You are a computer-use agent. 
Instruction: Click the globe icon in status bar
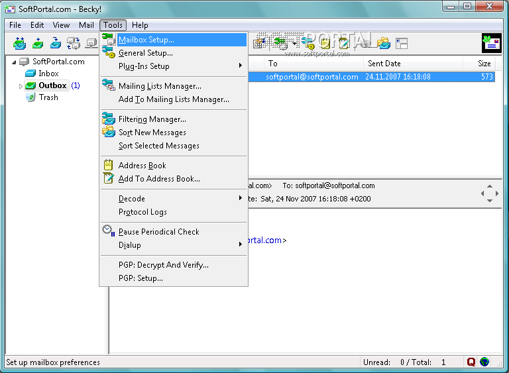point(484,362)
